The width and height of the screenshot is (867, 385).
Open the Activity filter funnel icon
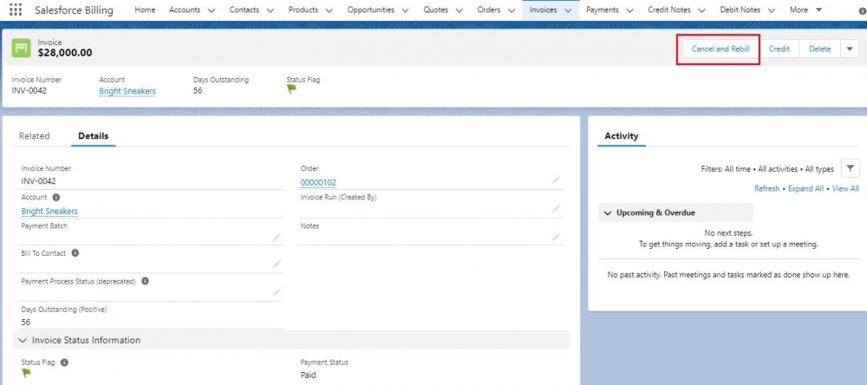point(850,168)
